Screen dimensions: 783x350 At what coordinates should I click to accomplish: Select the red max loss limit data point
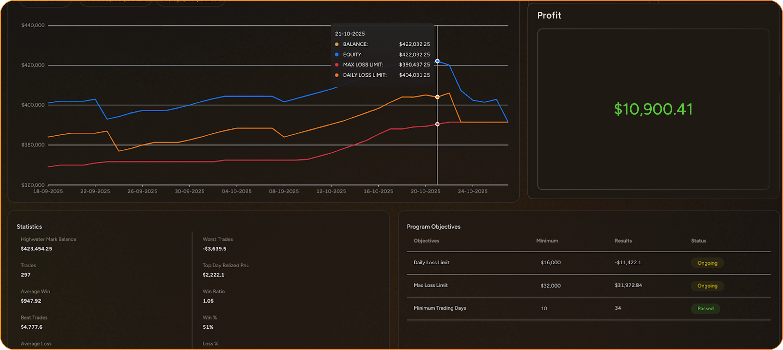coord(437,124)
